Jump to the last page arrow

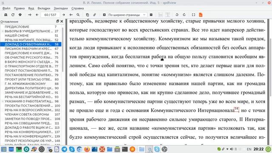point(71,15)
